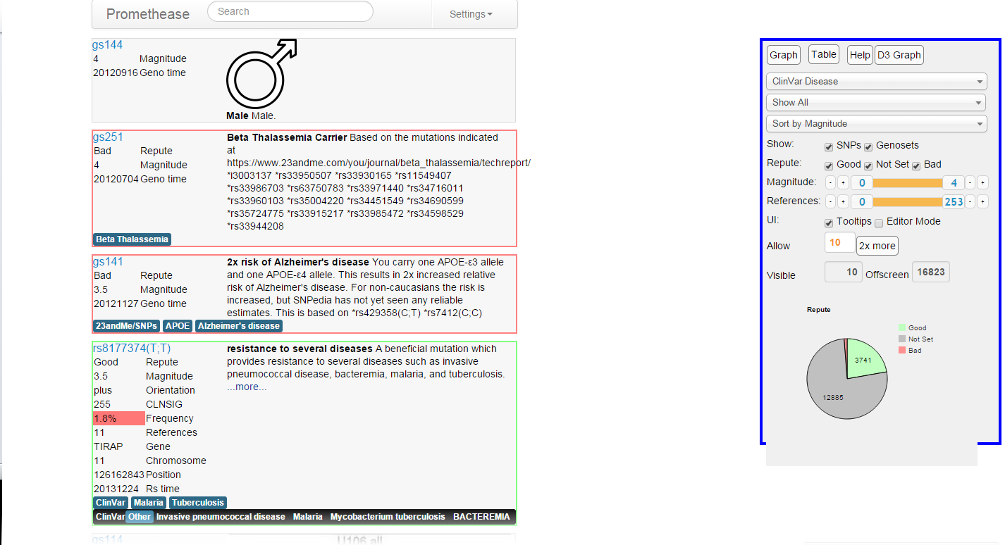
Task: Increase References limit with plus stepper
Action: click(x=982, y=201)
